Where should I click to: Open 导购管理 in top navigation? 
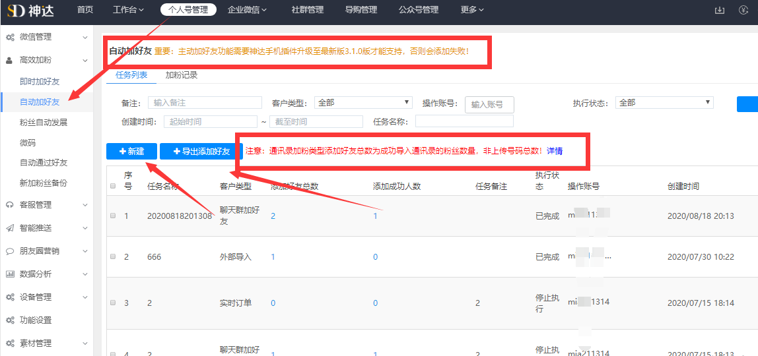coord(361,10)
